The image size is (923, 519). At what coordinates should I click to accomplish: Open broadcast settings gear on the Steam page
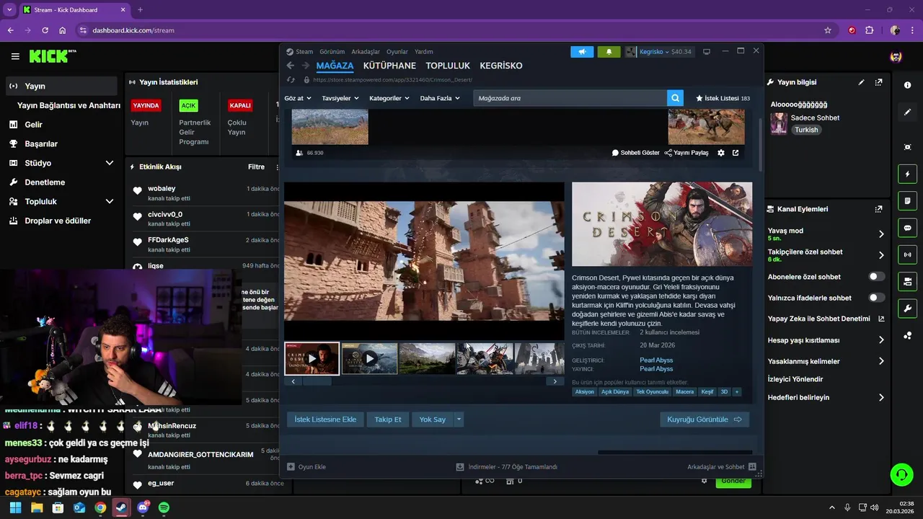(720, 153)
